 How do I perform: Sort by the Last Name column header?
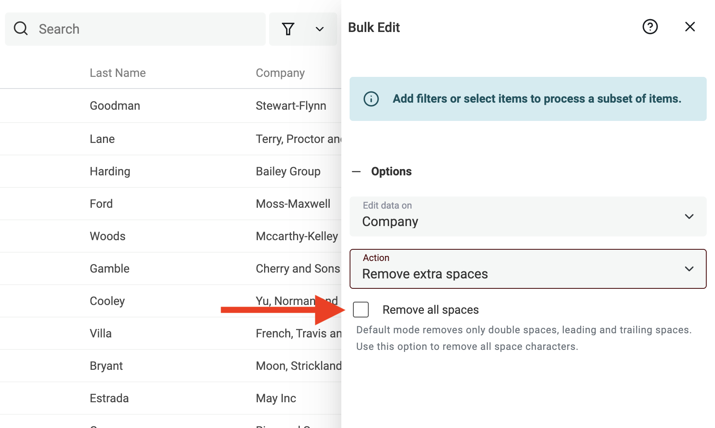tap(118, 72)
